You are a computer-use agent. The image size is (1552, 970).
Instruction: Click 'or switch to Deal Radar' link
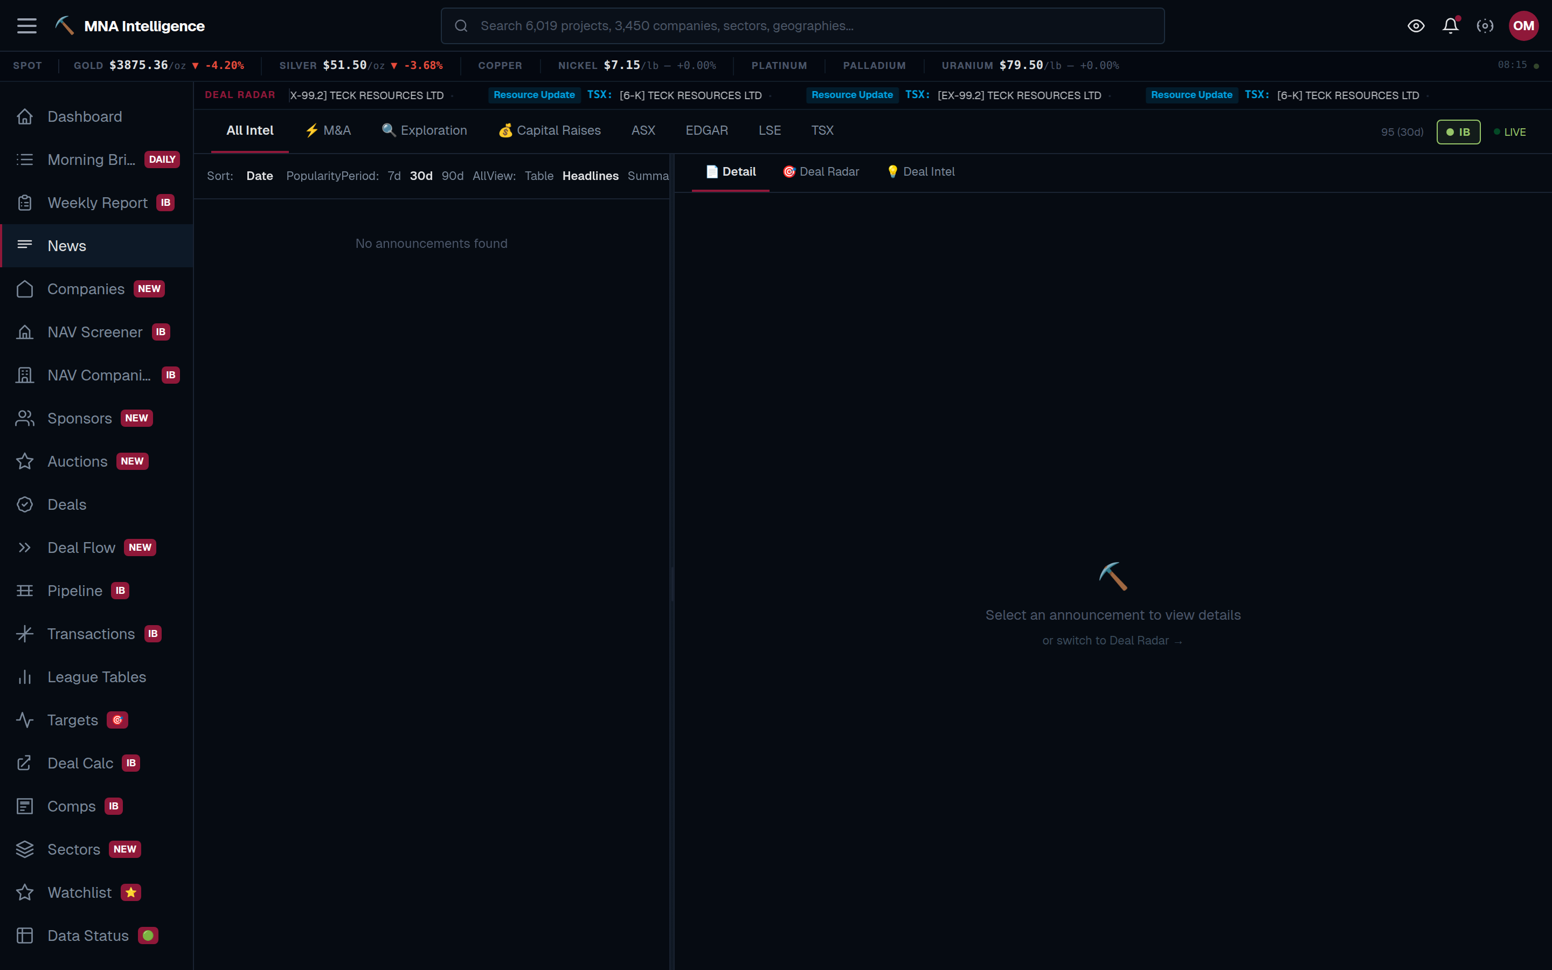tap(1112, 641)
